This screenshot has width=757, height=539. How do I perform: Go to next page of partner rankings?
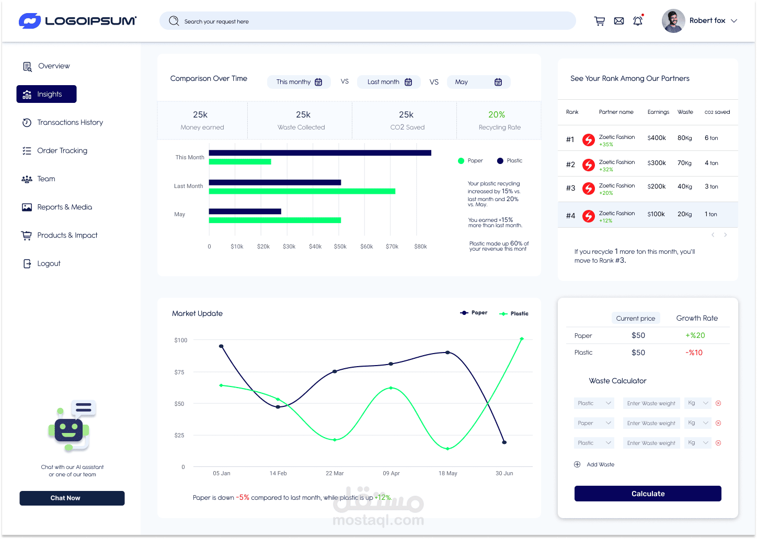pos(725,235)
